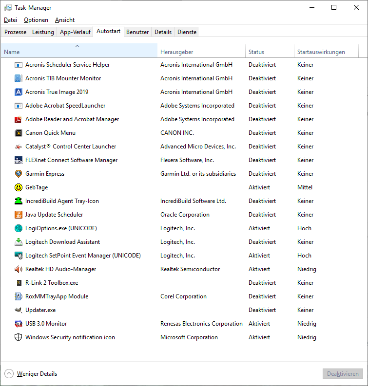Click the USB 3.0 Monitor icon
Viewport: 368px width, 386px height.
18,324
